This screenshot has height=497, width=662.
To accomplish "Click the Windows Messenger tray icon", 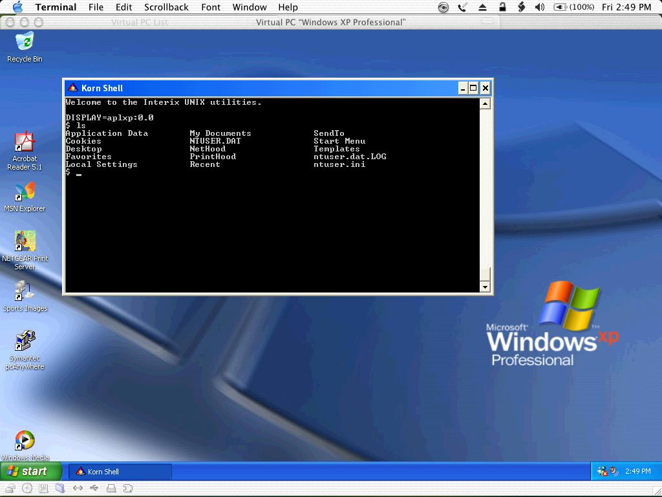I will click(x=603, y=472).
